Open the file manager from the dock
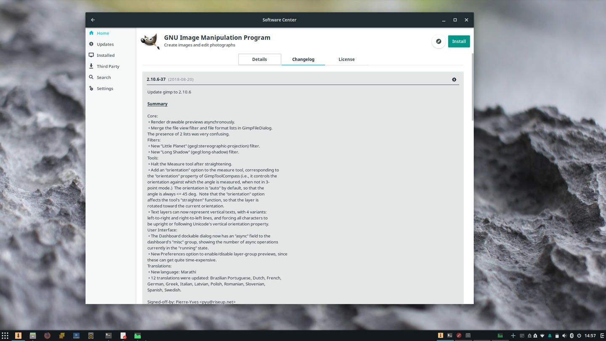The height and width of the screenshot is (341, 606). click(x=33, y=336)
